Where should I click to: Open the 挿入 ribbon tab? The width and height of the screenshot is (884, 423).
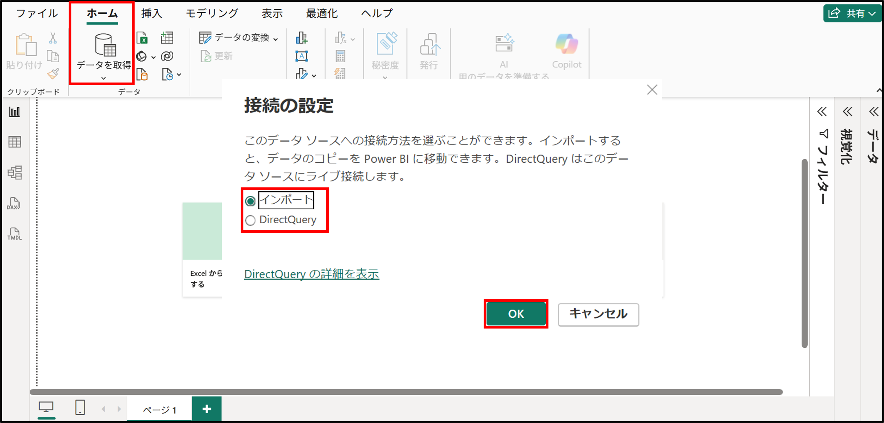[151, 13]
